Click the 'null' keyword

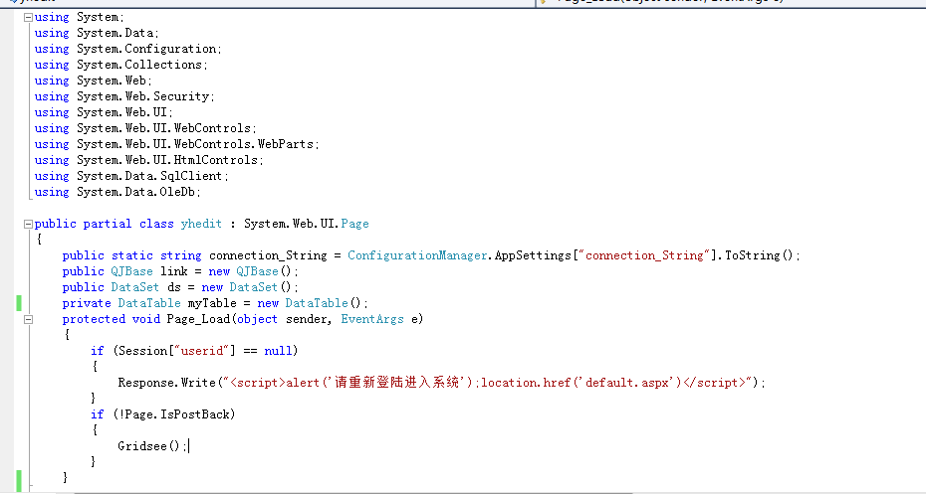point(278,351)
